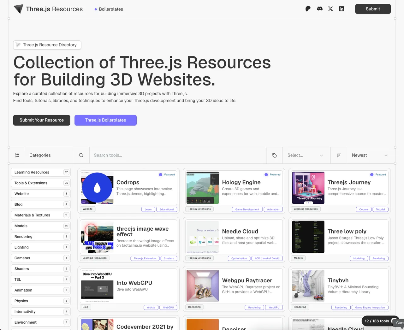Select the Rendering category in sidebar
This screenshot has width=404, height=330.
(41, 237)
